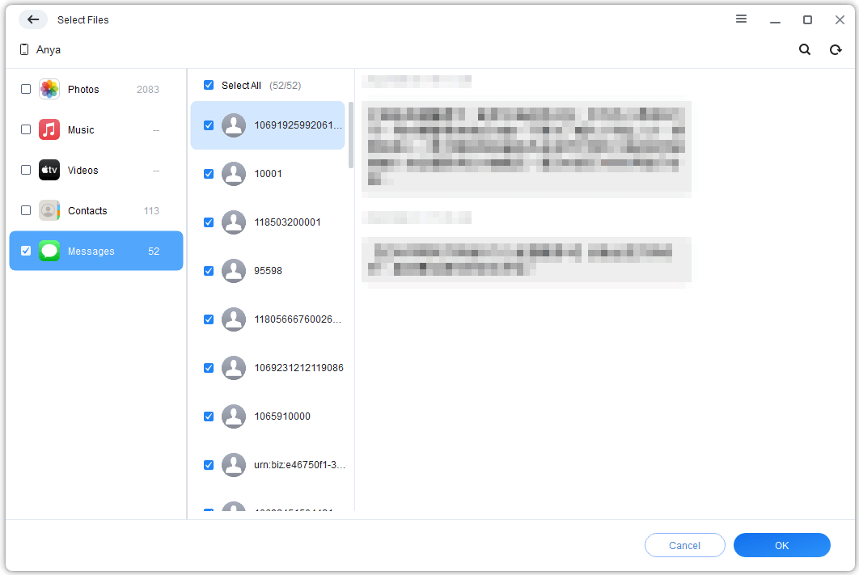
Task: Click the avatar next to 1069231212119086
Action: point(234,368)
